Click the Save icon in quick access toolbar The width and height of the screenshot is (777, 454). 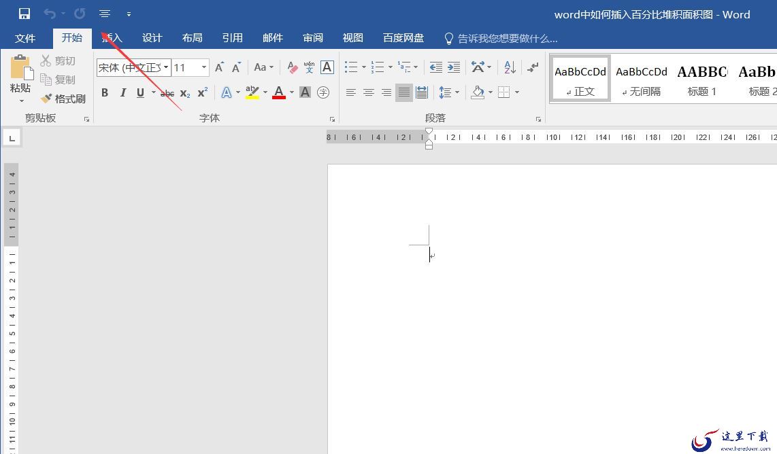(x=24, y=14)
